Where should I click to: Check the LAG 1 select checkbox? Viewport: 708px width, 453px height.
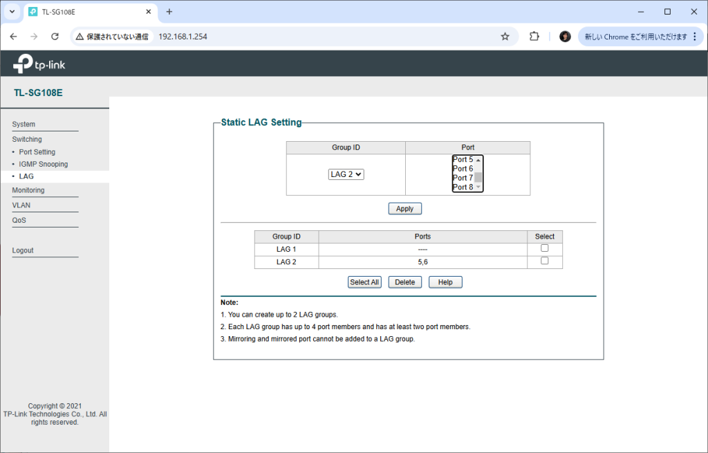(x=544, y=248)
